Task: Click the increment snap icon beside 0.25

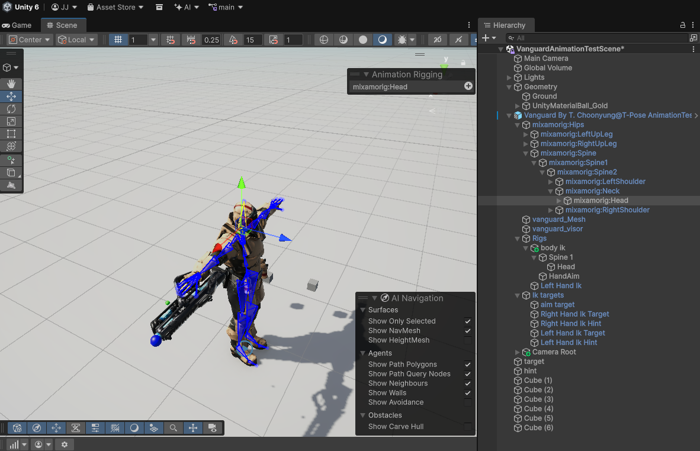Action: (x=191, y=40)
